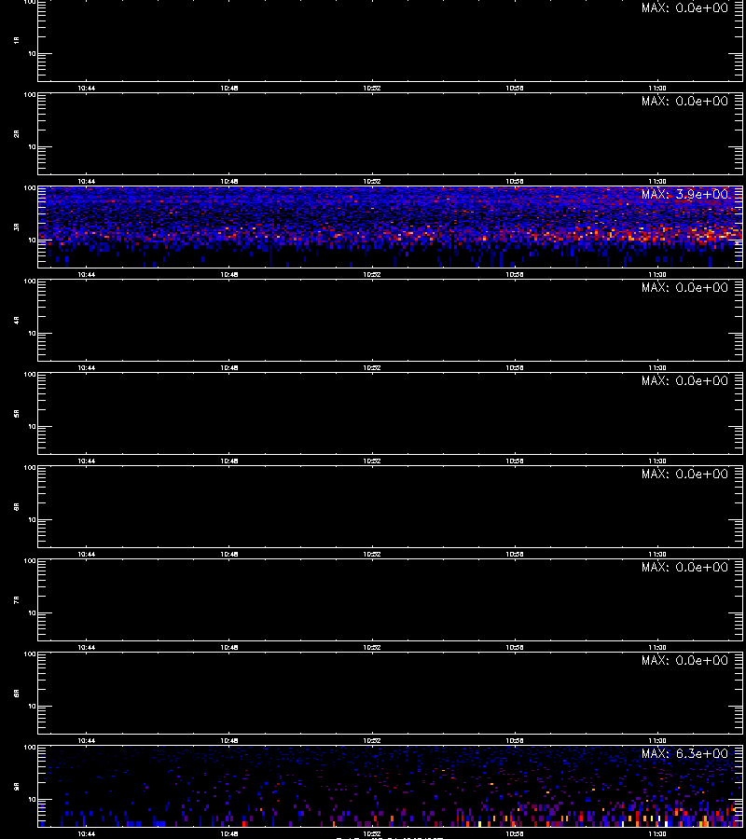746x839 pixels.
Task: Click the 10 y-axis label of panel 3R
Action: point(32,240)
